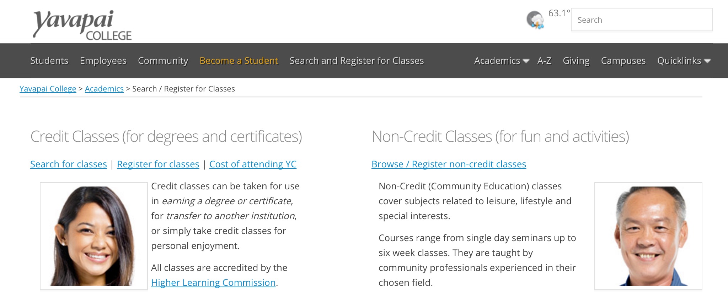Open Browse / Register non-credit classes link
Image resolution: width=728 pixels, height=300 pixels.
click(x=449, y=164)
